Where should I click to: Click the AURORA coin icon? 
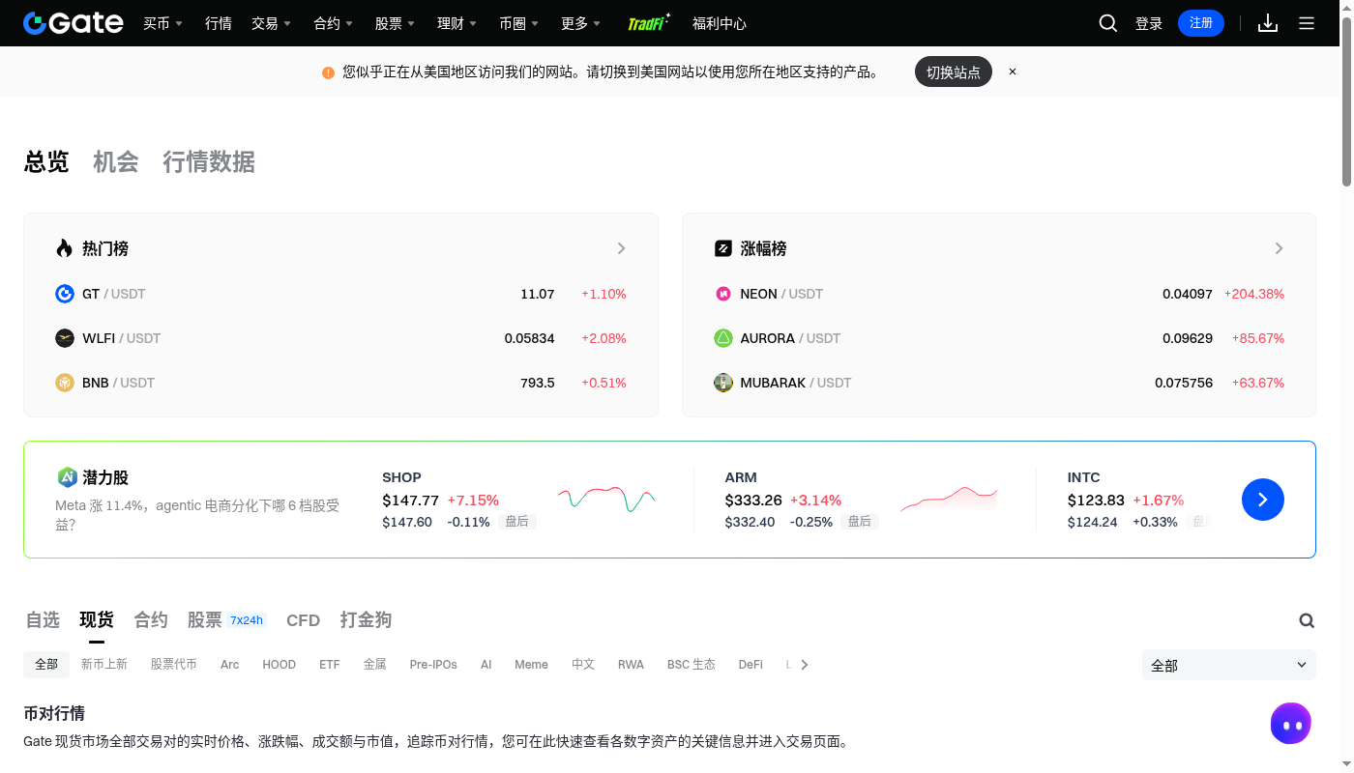(723, 338)
